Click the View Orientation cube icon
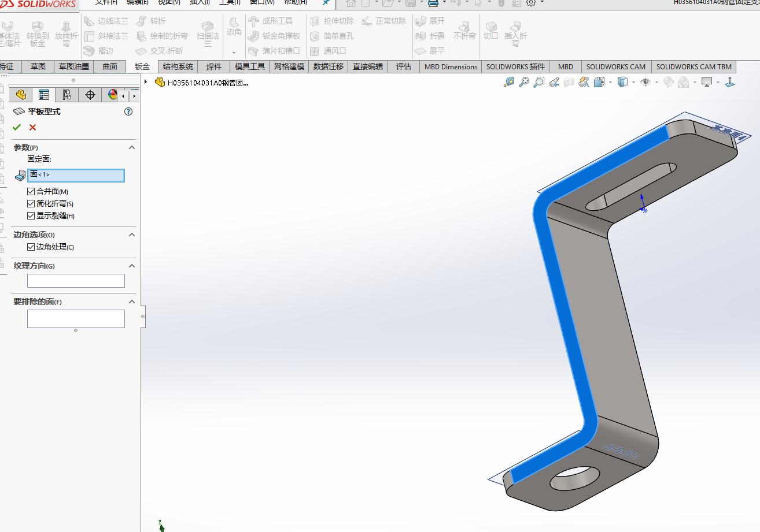760x532 pixels. click(599, 83)
